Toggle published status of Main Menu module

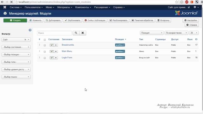tap(52, 51)
